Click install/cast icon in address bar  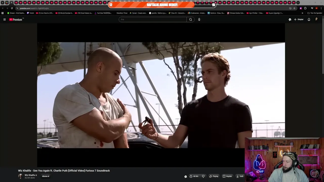pos(290,8)
